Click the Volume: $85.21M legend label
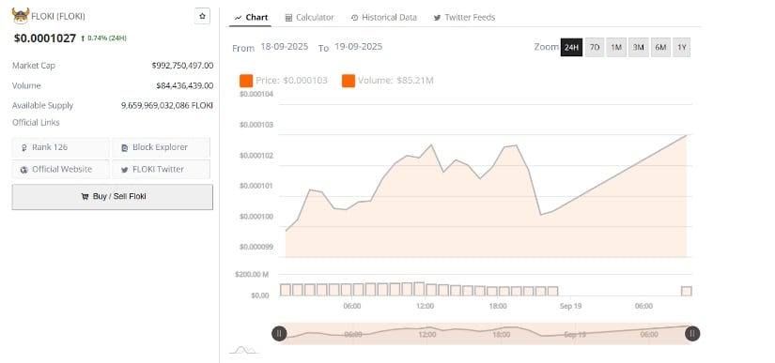This screenshot has height=363, width=775. pyautogui.click(x=395, y=81)
